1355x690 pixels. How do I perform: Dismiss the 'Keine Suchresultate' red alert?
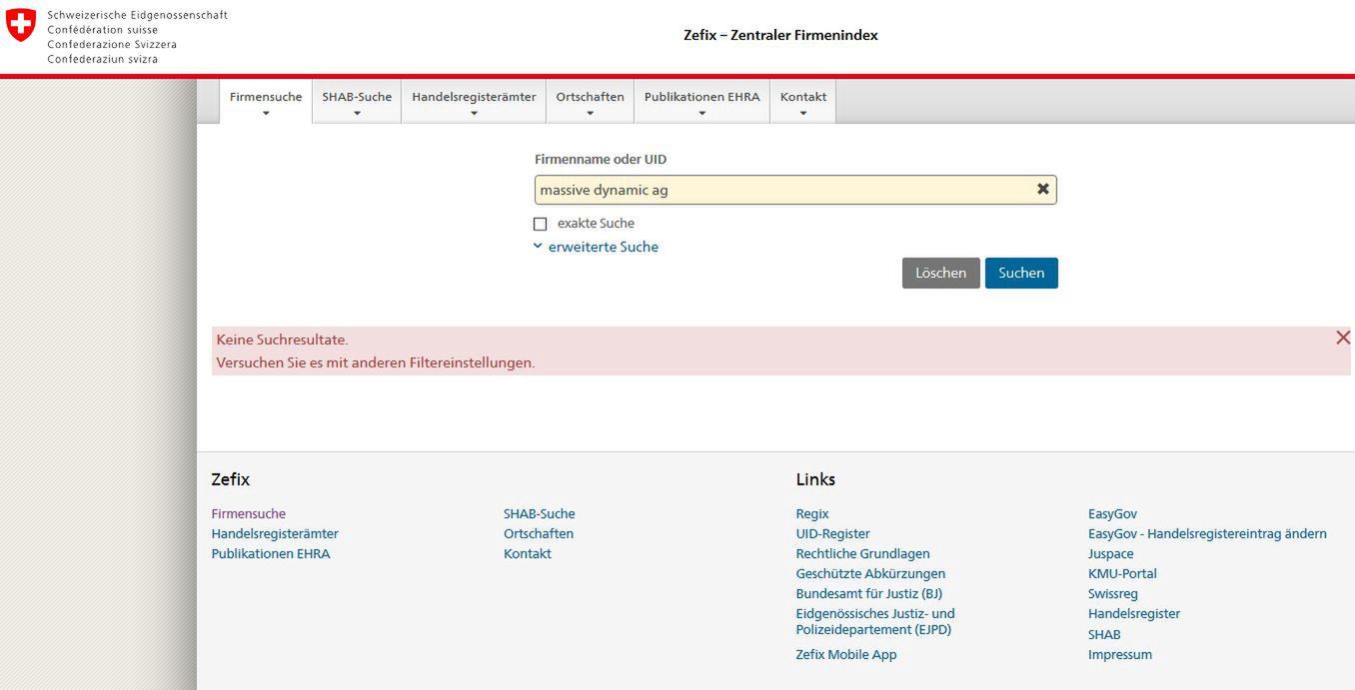click(1343, 338)
